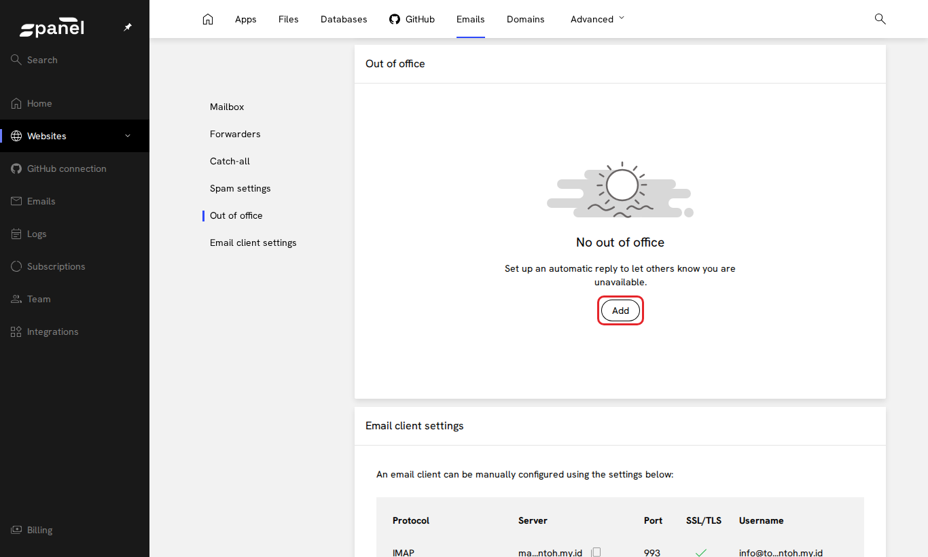The height and width of the screenshot is (557, 928).
Task: Open the Domains tab
Action: (526, 19)
